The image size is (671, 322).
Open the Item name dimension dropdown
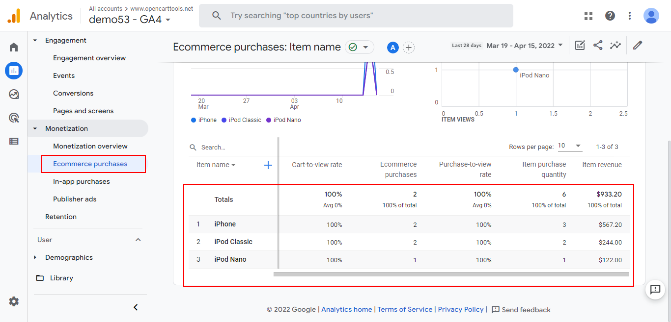point(216,165)
